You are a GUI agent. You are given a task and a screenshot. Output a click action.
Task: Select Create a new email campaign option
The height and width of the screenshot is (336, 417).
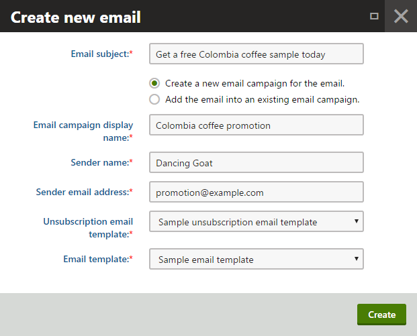[x=154, y=83]
